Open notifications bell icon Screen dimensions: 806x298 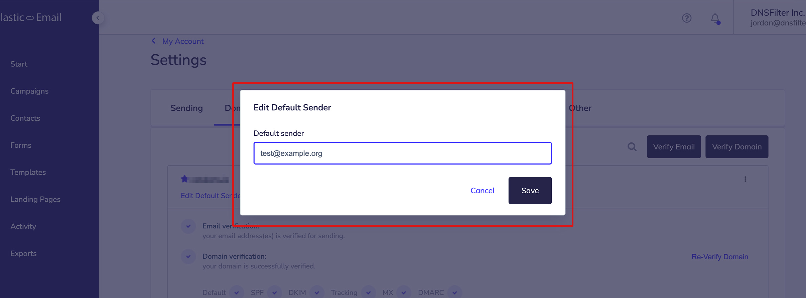(715, 18)
